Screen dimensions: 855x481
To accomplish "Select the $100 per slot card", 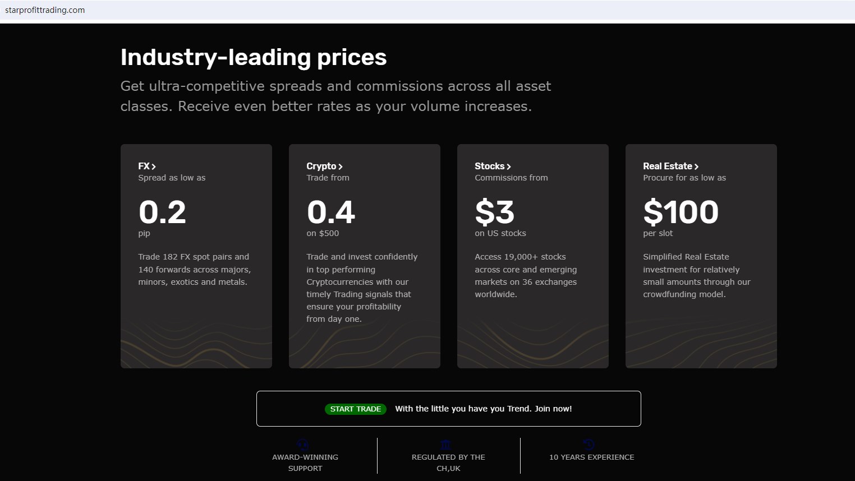I will point(701,256).
